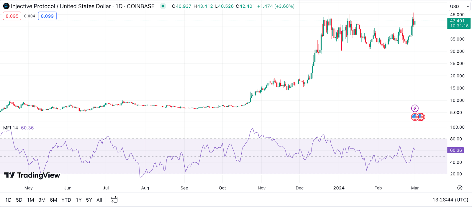Select the 1M time range
This screenshot has width=472, height=207.
30,200
